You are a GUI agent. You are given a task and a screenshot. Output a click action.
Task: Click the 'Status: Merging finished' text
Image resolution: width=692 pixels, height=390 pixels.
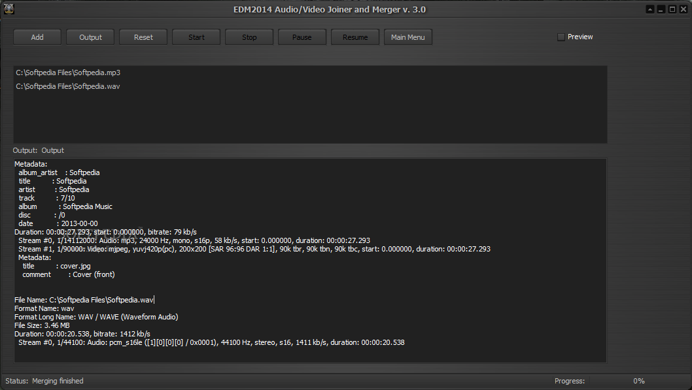coord(44,381)
